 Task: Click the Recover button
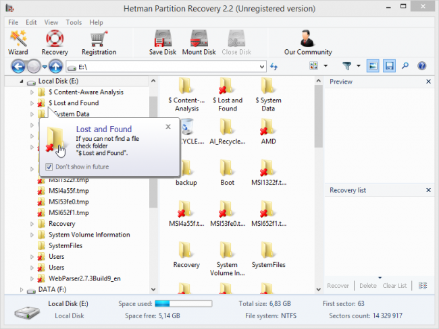338,286
